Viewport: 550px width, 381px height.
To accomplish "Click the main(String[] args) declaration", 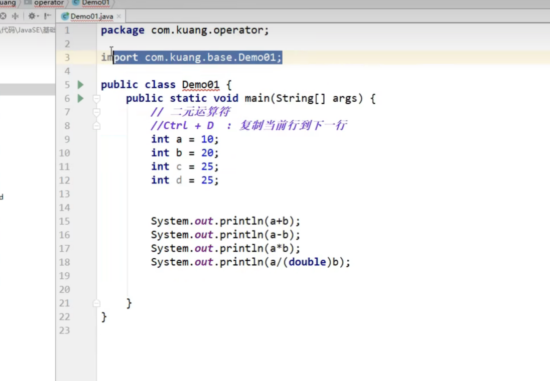I will click(x=304, y=99).
